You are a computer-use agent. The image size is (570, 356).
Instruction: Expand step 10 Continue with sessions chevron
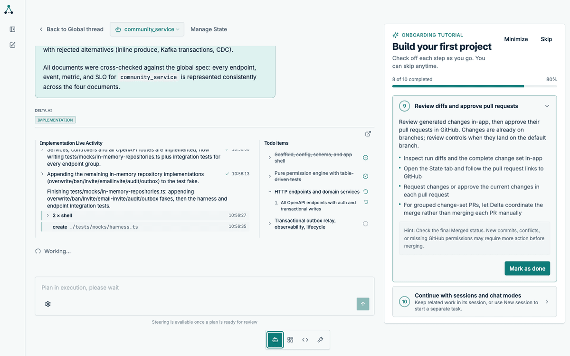547,301
